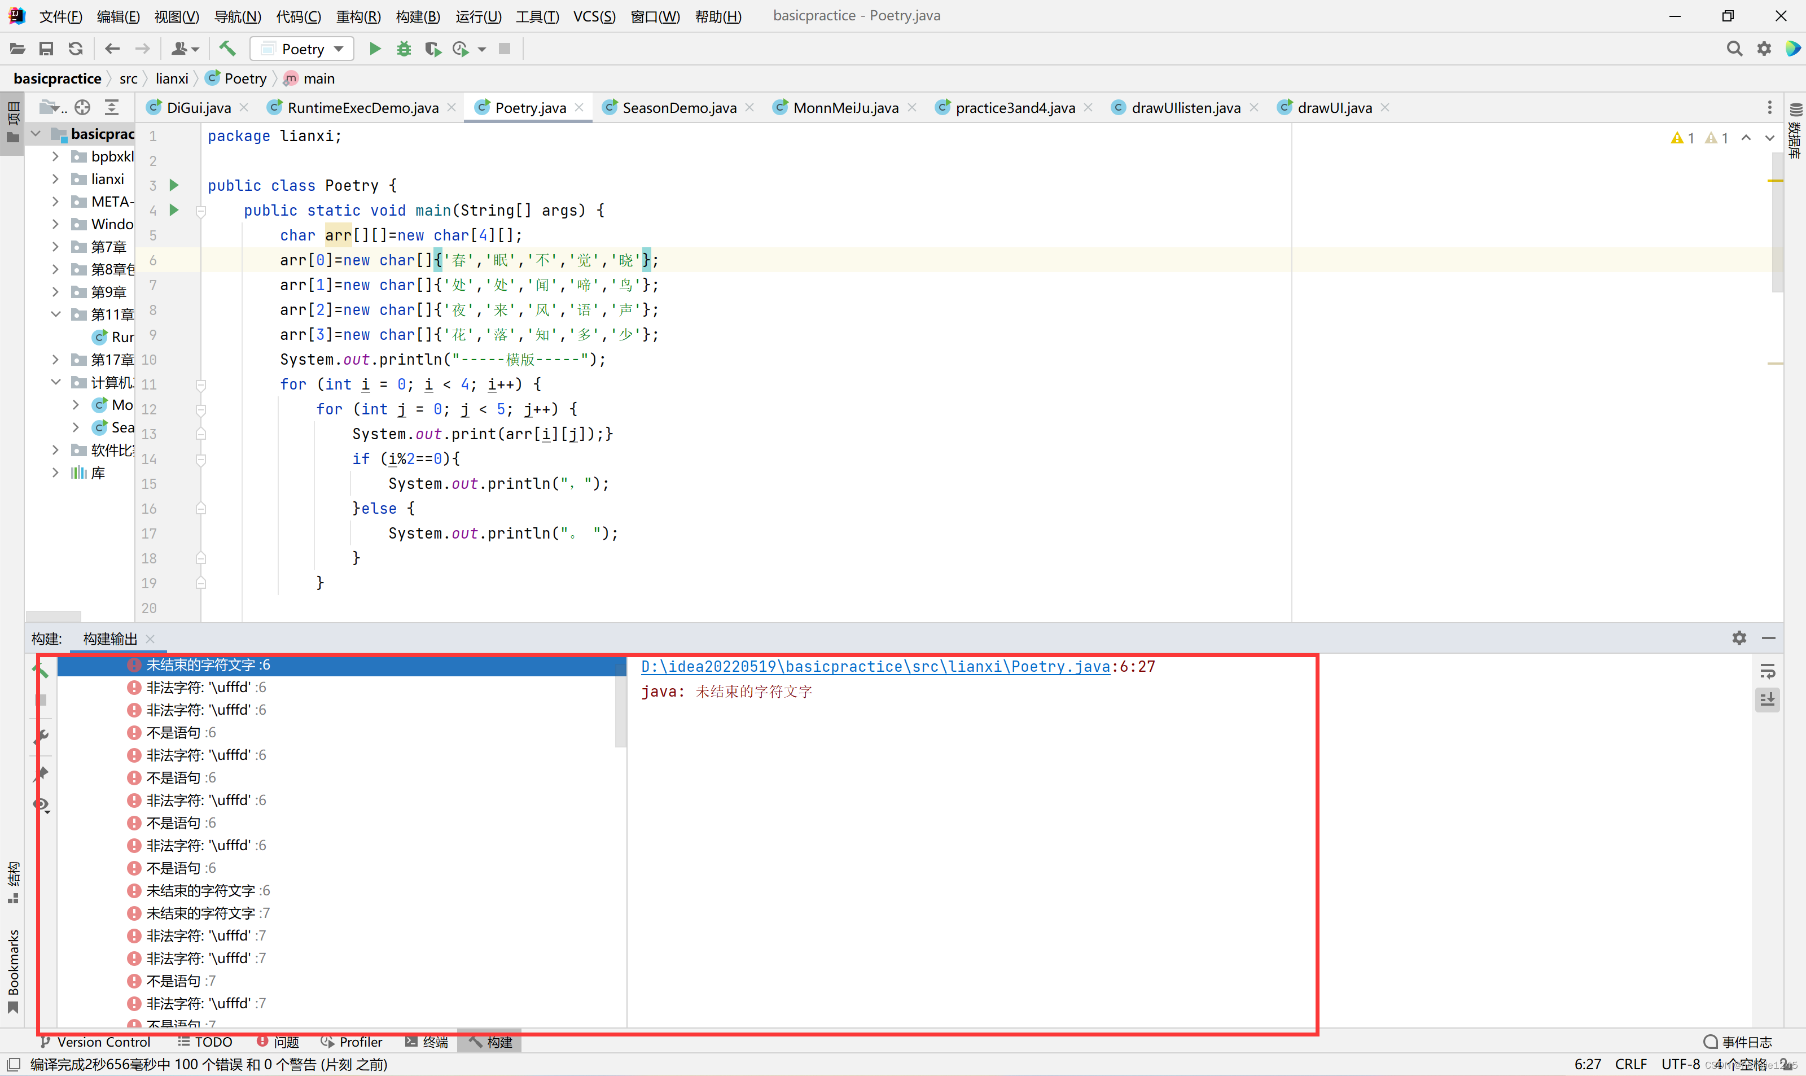Open the VCS(S) menu
The width and height of the screenshot is (1806, 1076).
pos(594,16)
